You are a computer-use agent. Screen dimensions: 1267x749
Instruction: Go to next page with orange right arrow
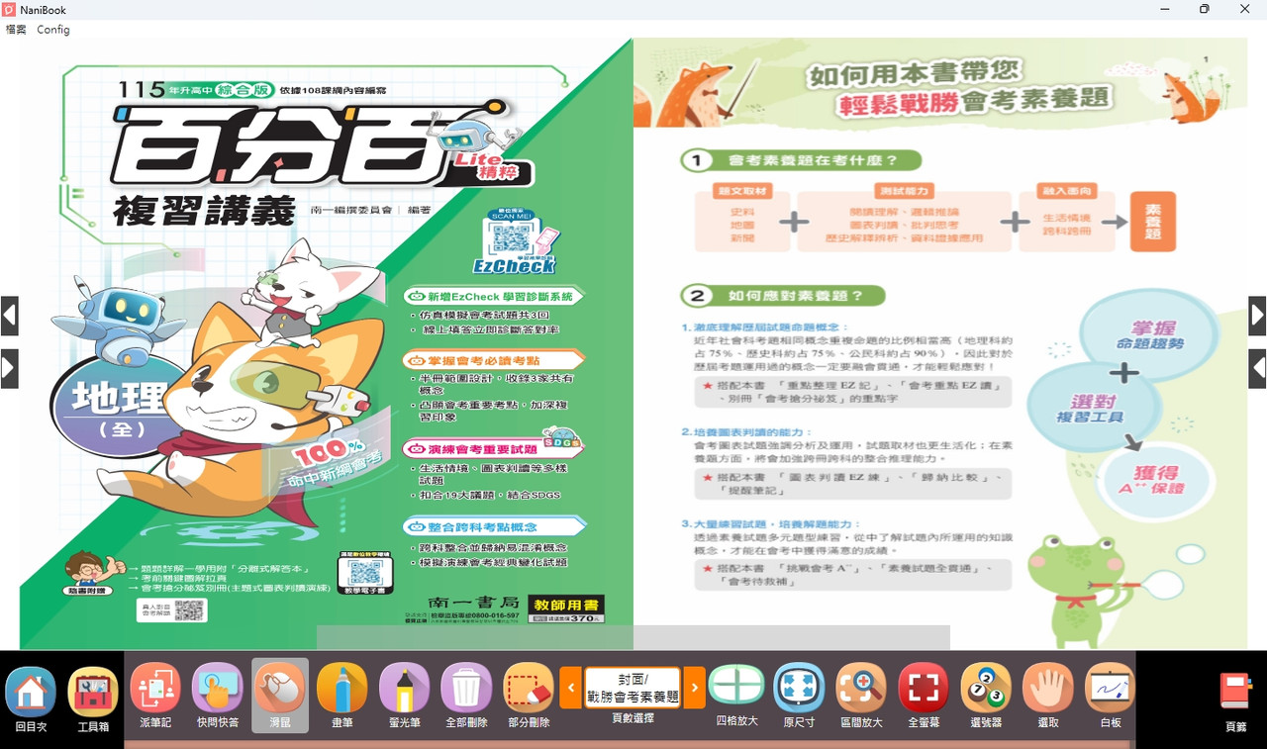click(695, 688)
